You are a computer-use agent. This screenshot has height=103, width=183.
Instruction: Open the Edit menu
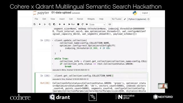44,19
